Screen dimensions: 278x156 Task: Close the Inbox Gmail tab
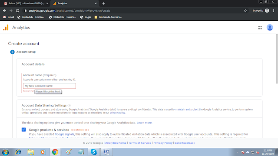coord(47,3)
